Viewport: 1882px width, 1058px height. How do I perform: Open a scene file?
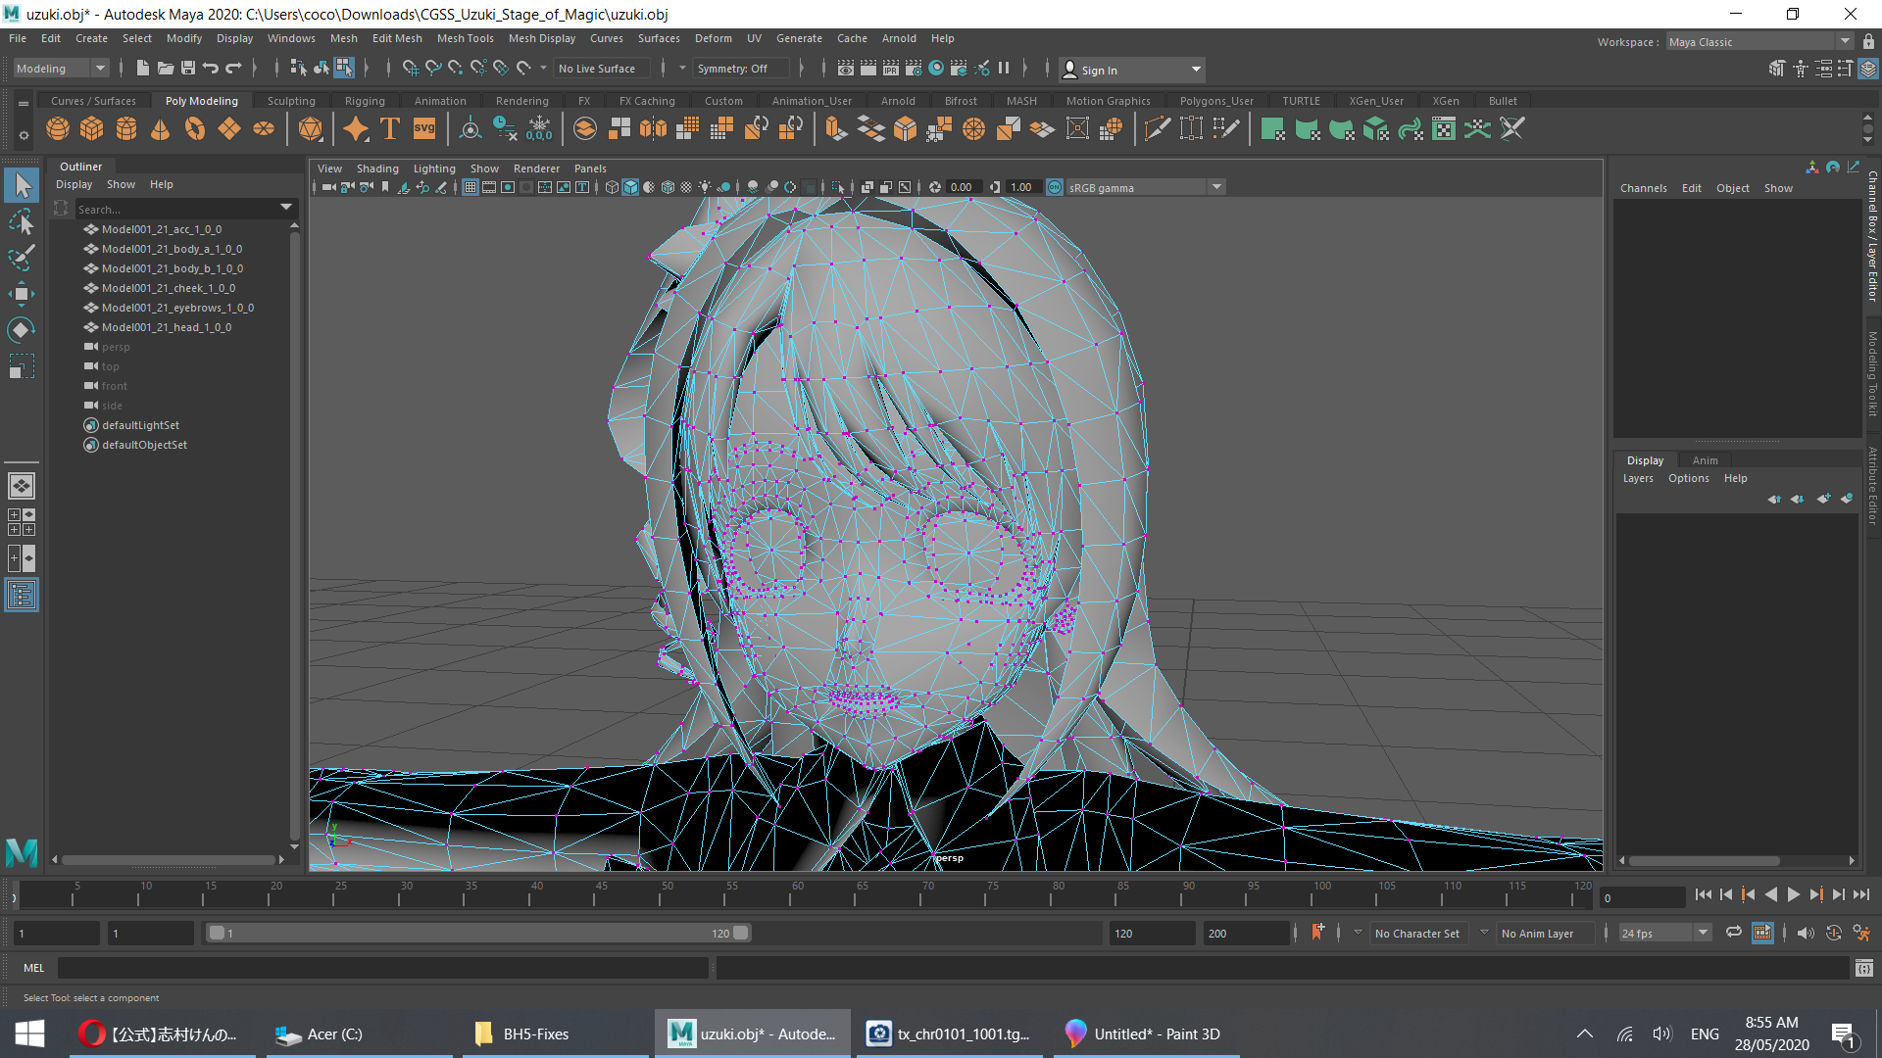[x=166, y=69]
